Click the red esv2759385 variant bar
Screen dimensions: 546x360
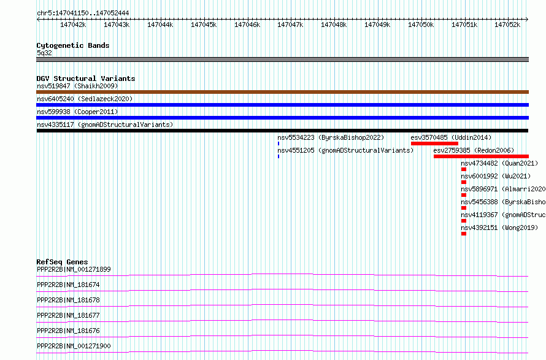pos(481,156)
